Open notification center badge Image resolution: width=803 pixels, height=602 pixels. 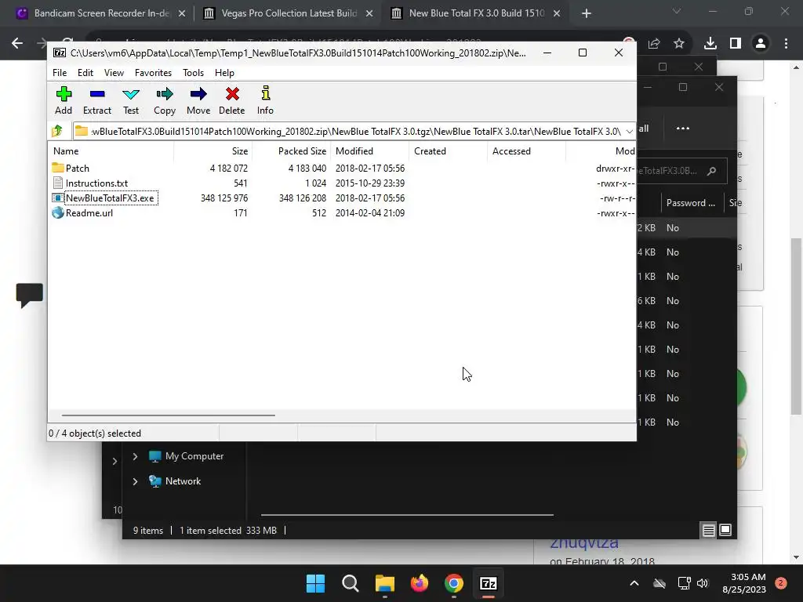[x=781, y=583]
